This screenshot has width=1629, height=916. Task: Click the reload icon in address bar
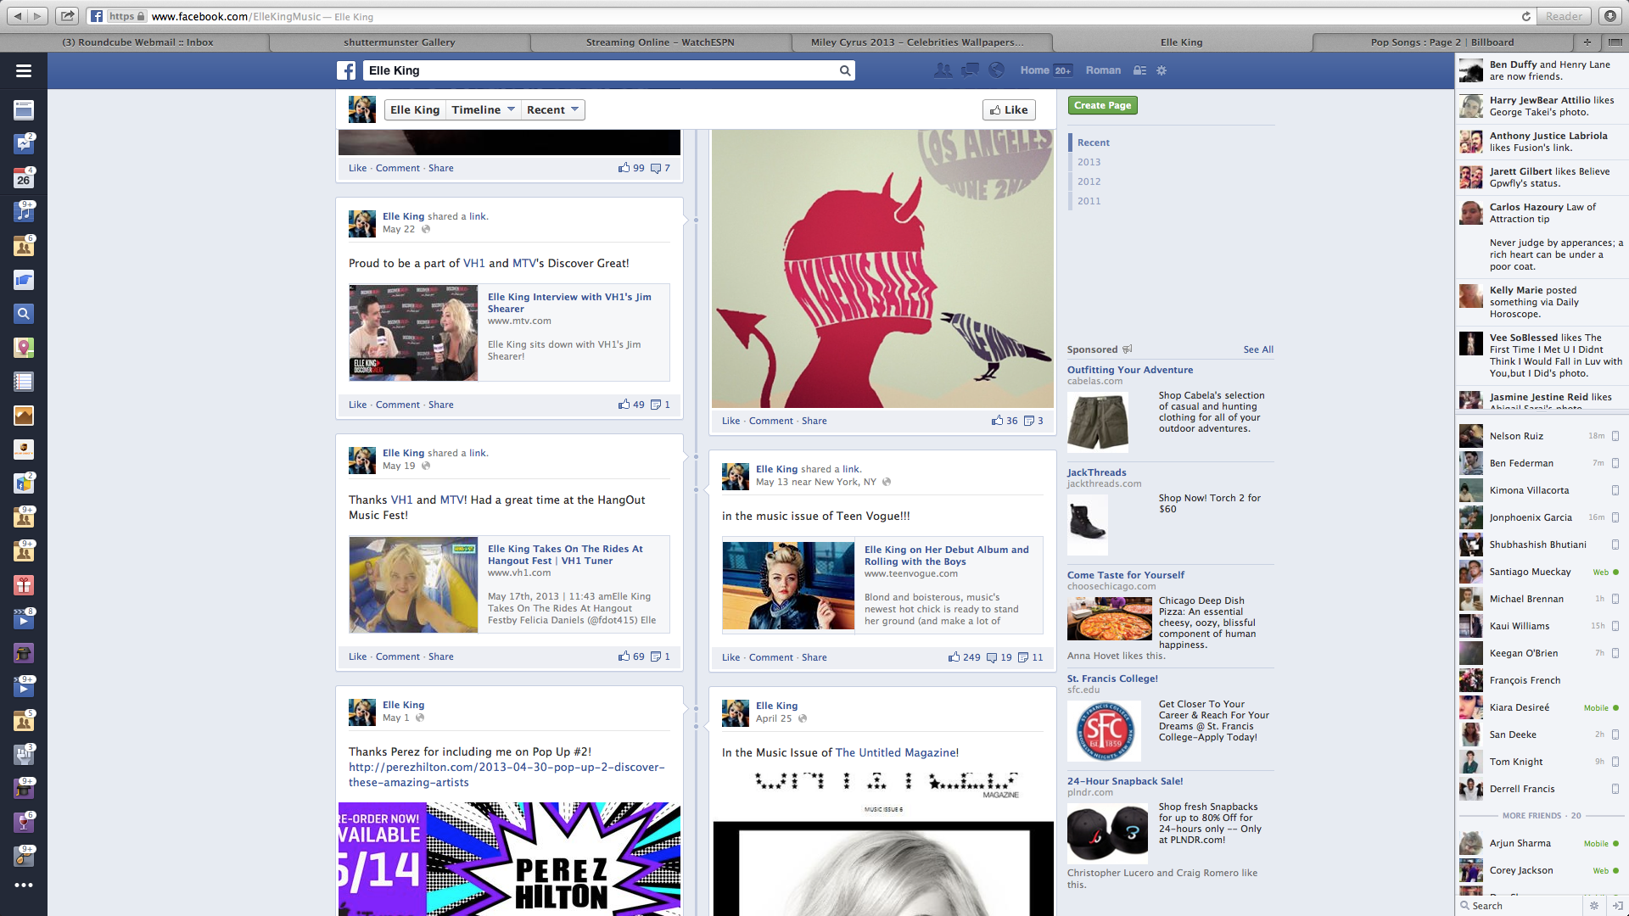pos(1525,16)
